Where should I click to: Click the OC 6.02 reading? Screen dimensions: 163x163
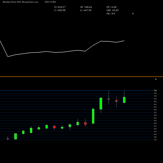click(x=111, y=7)
